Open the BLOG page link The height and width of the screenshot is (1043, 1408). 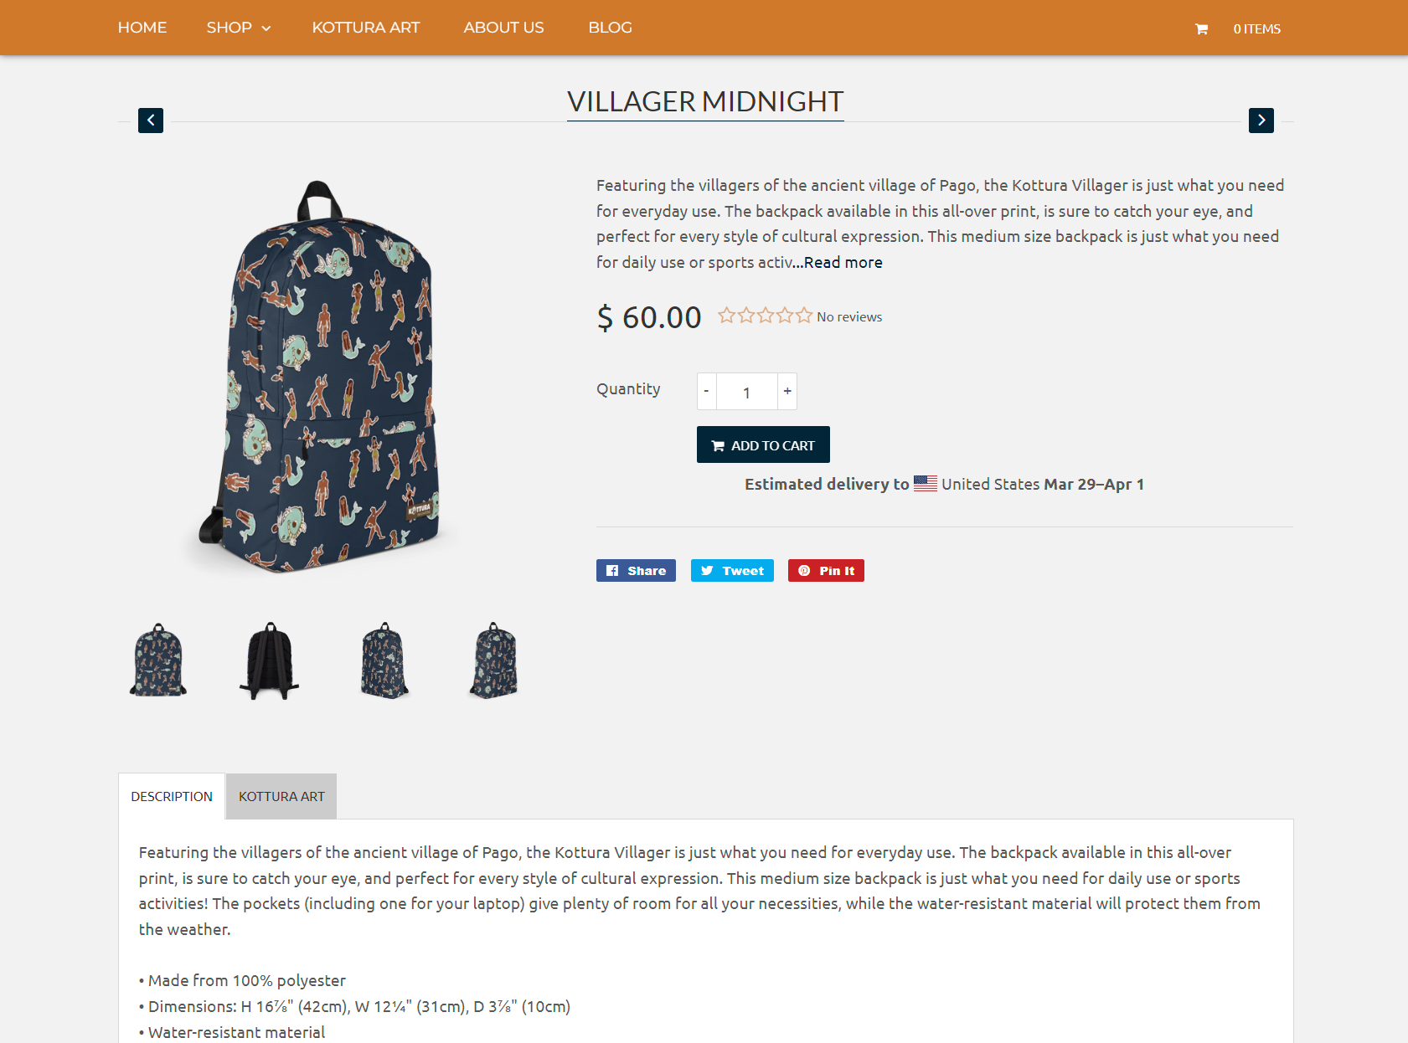pyautogui.click(x=610, y=28)
